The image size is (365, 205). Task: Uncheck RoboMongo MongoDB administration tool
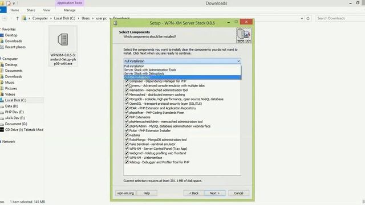coord(127,140)
